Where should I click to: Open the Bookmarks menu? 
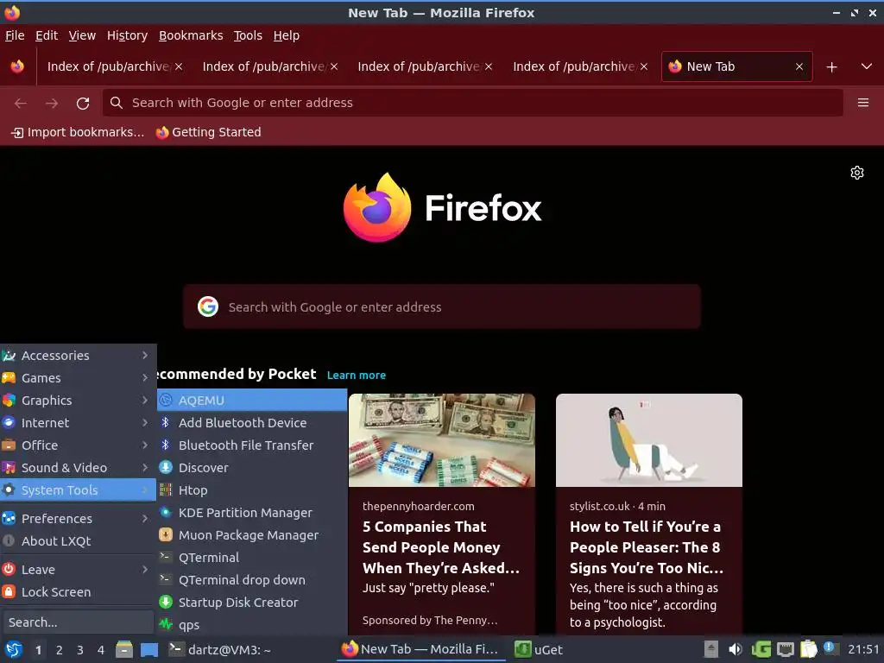point(191,35)
